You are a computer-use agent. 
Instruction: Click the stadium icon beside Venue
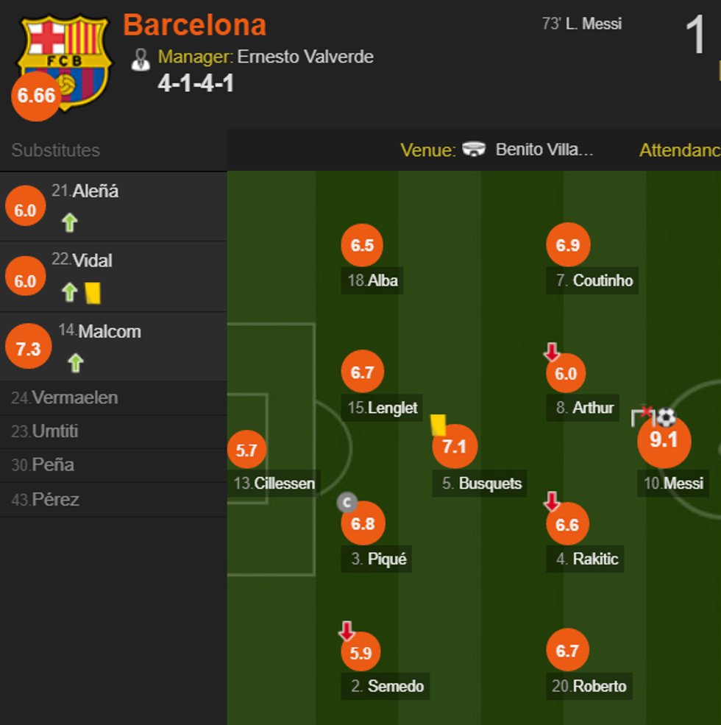(474, 149)
